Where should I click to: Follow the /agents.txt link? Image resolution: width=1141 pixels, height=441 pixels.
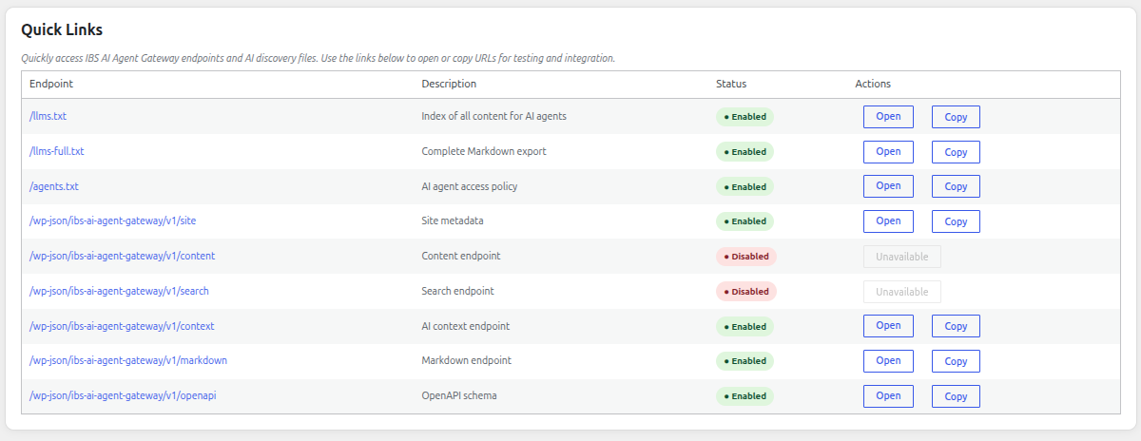coord(54,186)
